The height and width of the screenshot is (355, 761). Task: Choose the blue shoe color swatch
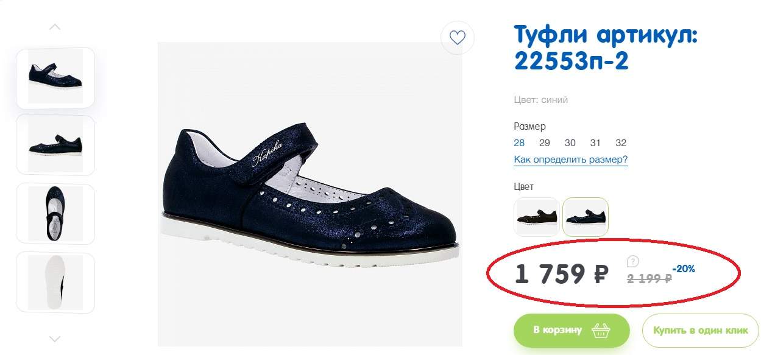click(x=586, y=217)
